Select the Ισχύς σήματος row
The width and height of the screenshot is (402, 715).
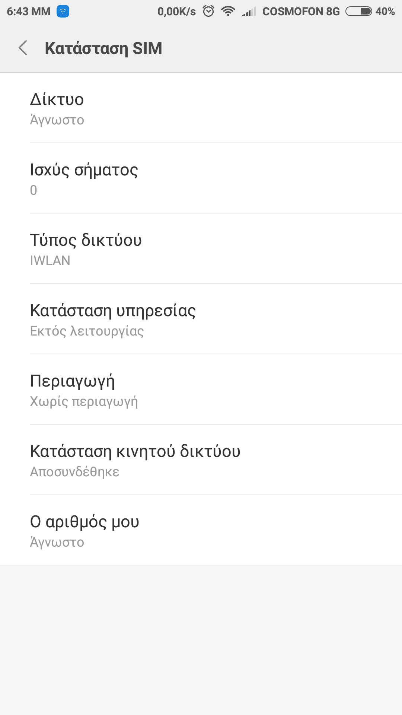click(x=201, y=178)
